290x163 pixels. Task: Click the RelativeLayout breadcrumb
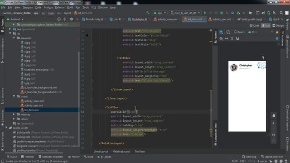click(x=121, y=152)
